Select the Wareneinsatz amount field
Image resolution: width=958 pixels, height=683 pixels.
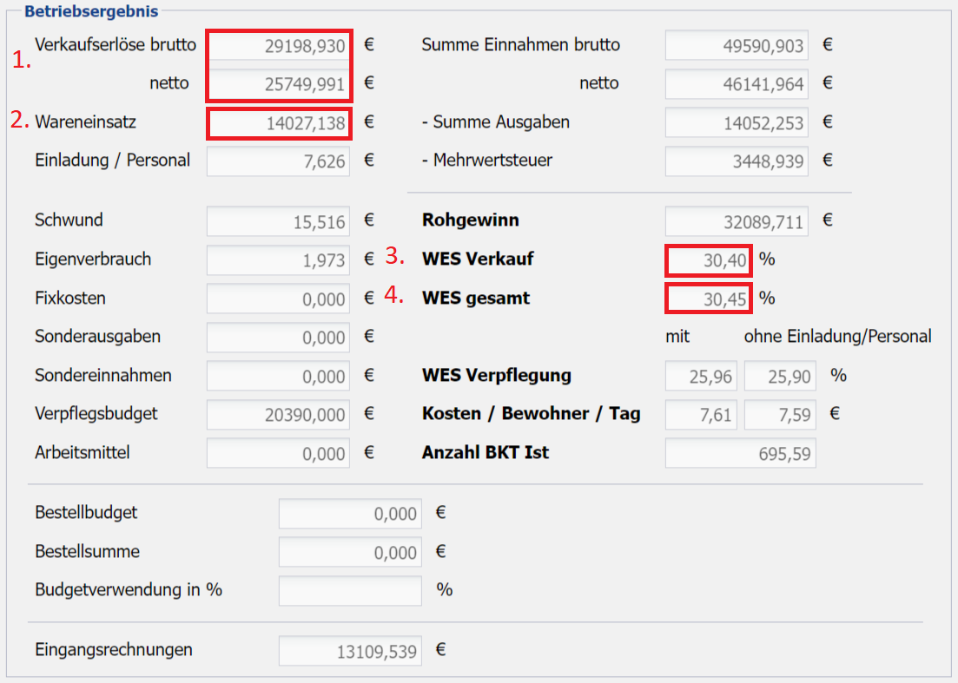pos(279,123)
